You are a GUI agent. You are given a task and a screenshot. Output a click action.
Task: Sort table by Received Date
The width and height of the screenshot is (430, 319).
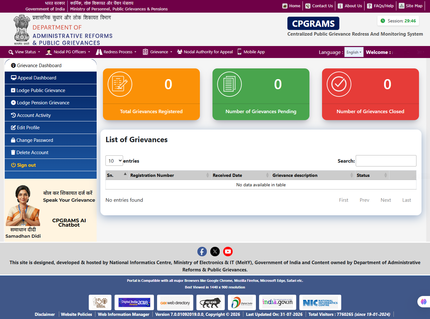click(241, 175)
